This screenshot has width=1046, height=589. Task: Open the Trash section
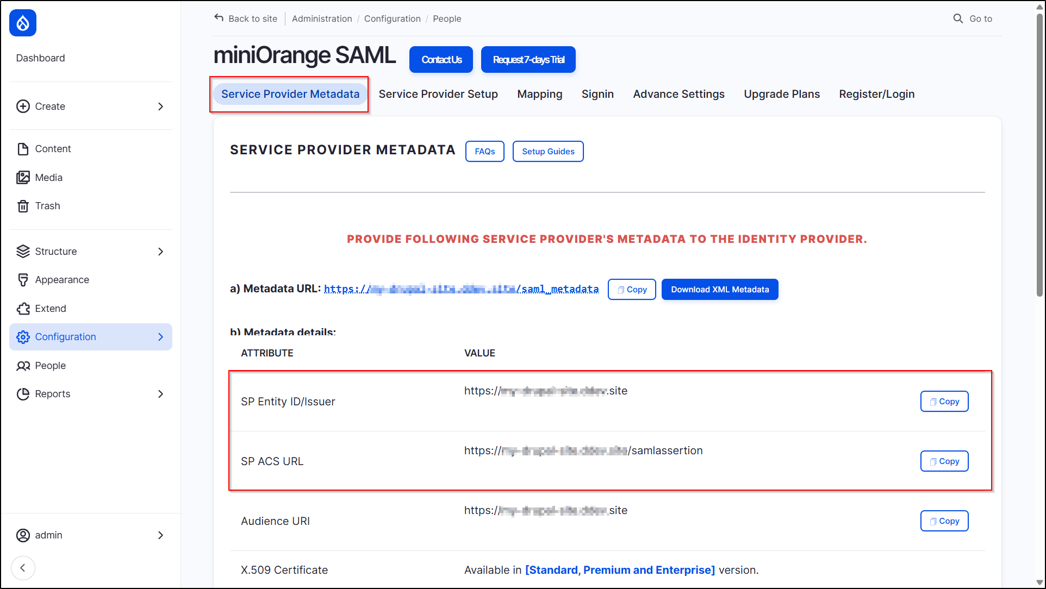[47, 205]
